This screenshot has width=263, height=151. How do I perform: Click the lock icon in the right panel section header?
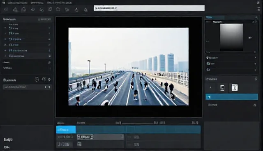tap(256, 79)
